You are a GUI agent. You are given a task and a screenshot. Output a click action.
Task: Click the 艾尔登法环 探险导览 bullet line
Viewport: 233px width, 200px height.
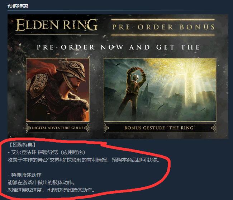[x=47, y=152]
